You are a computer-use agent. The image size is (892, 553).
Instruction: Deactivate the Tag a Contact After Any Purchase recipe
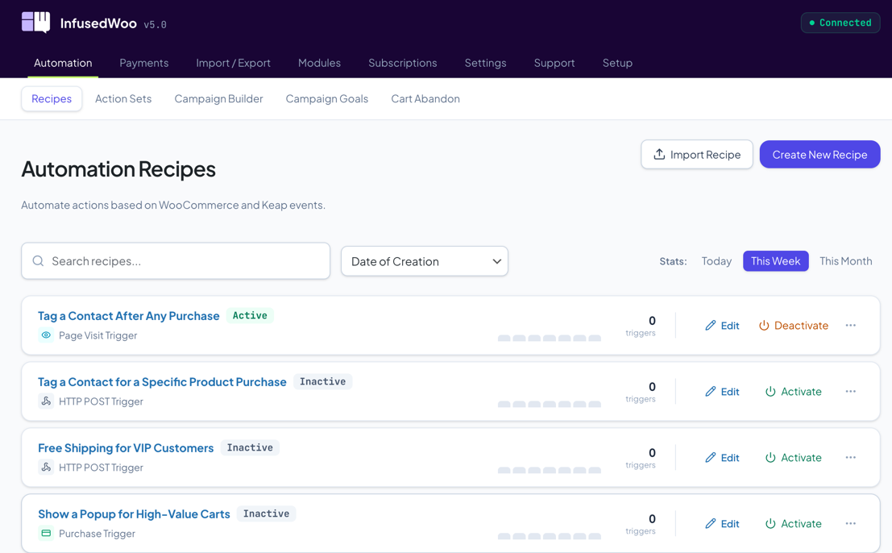(794, 325)
